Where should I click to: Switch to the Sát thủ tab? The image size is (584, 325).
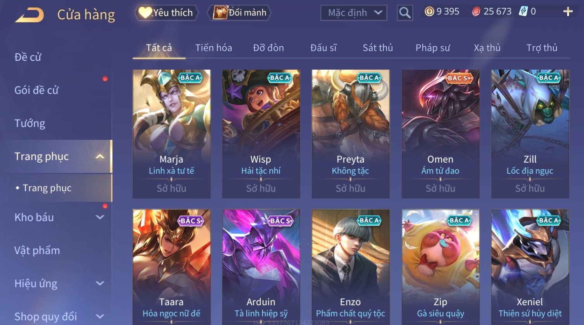click(x=378, y=48)
